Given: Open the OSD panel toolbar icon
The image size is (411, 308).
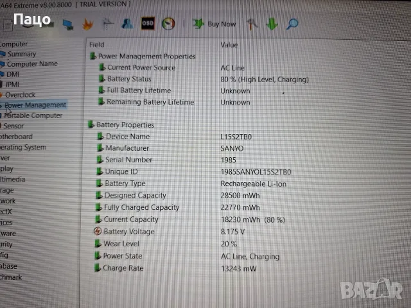Looking at the screenshot, I should tap(148, 24).
